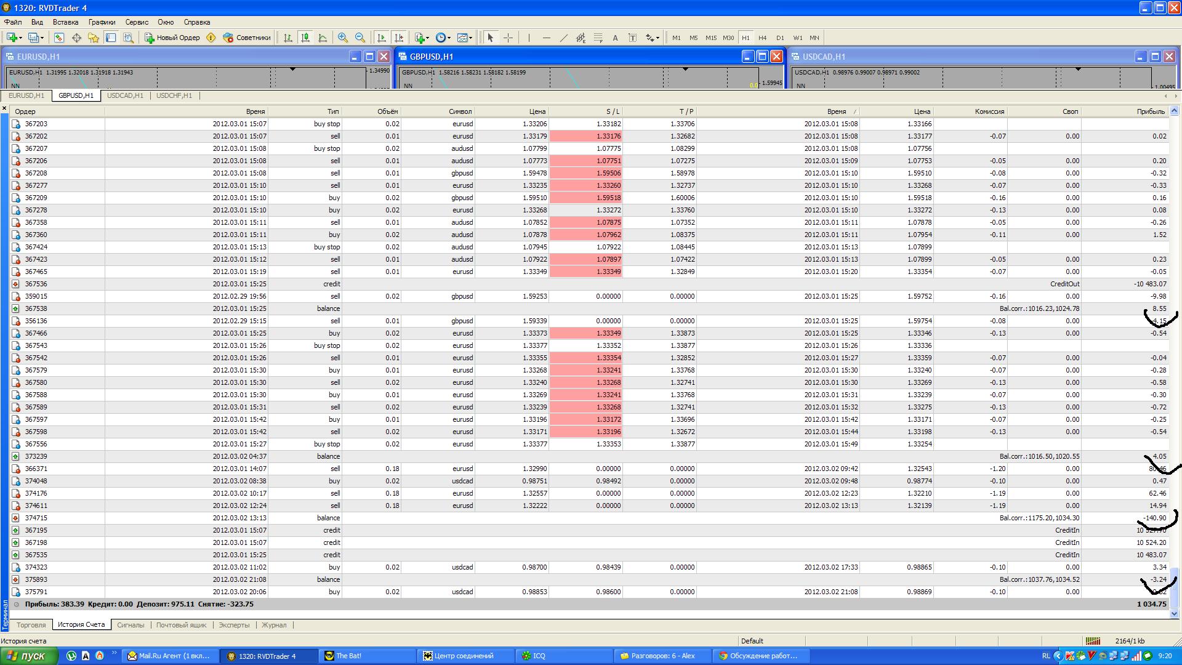Viewport: 1182px width, 665px height.
Task: Switch chart to candlesticks mode
Action: click(x=305, y=38)
